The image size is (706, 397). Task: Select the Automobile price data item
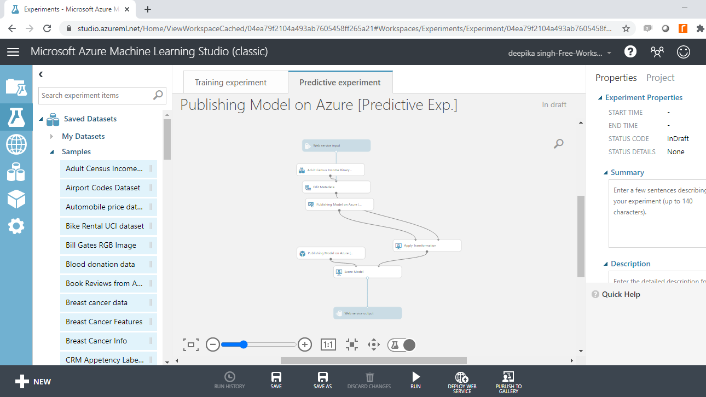point(109,207)
